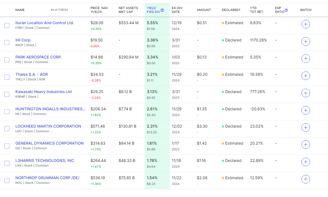Select Estimated status in Ituran row
Image resolution: width=328 pixels, height=197 pixels.
tap(232, 23)
